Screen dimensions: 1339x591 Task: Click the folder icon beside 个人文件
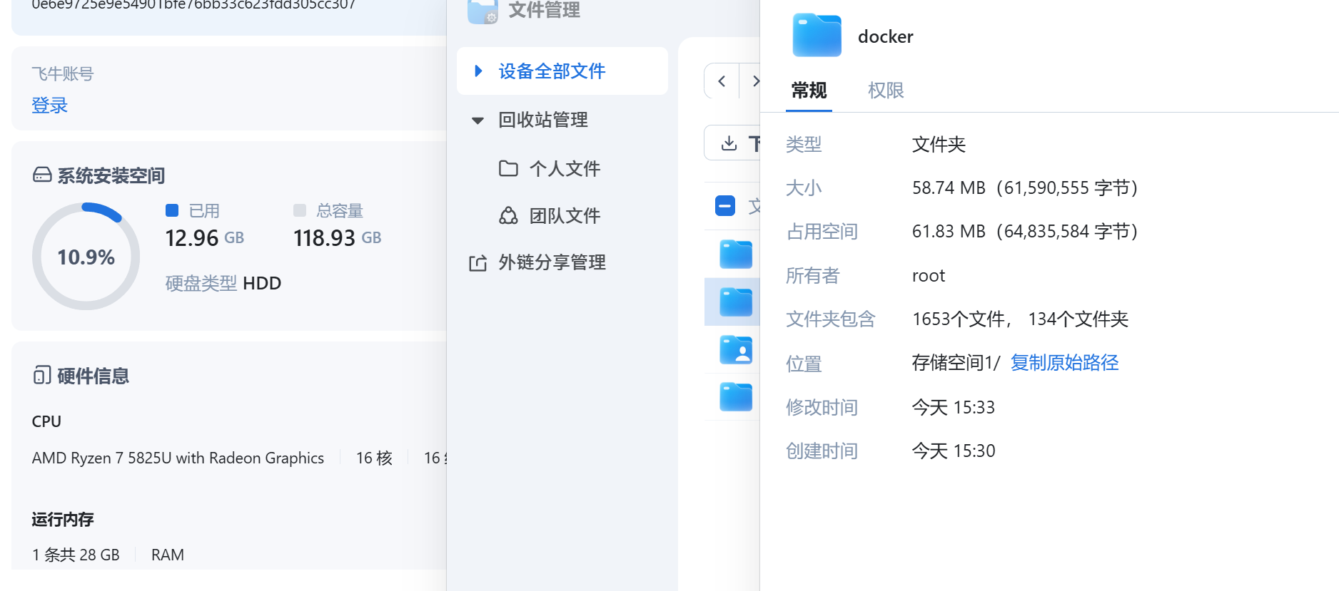pos(508,168)
